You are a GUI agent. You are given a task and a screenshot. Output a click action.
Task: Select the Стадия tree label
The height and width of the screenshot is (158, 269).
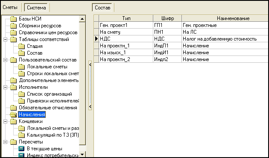click(x=35, y=46)
